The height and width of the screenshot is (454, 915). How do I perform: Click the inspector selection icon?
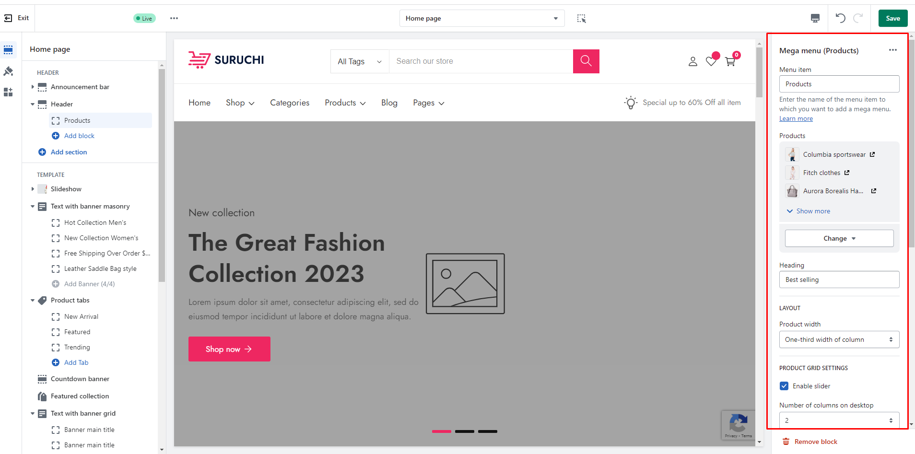tap(581, 18)
